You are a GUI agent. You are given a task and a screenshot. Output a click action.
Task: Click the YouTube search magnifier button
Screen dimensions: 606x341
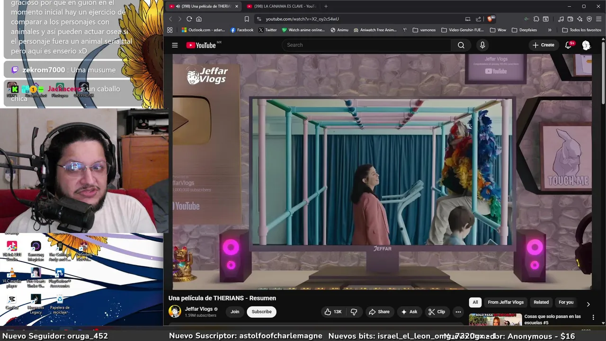[x=461, y=45]
